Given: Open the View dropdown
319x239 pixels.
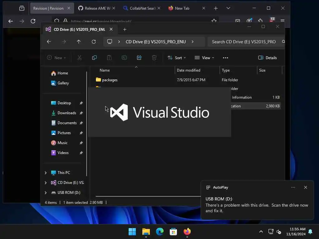Looking at the screenshot, I should (204, 58).
